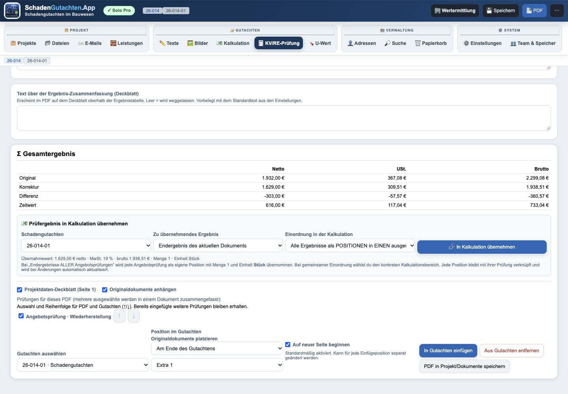Open U-Wert via the thermometer icon
The image size is (568, 394).
pyautogui.click(x=311, y=43)
